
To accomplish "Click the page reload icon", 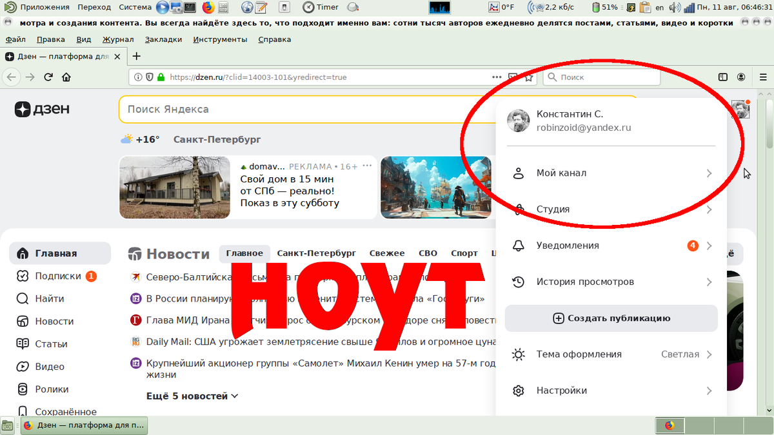I will click(48, 77).
